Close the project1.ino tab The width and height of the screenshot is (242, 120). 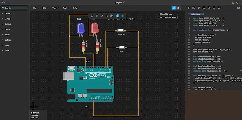click(x=201, y=14)
